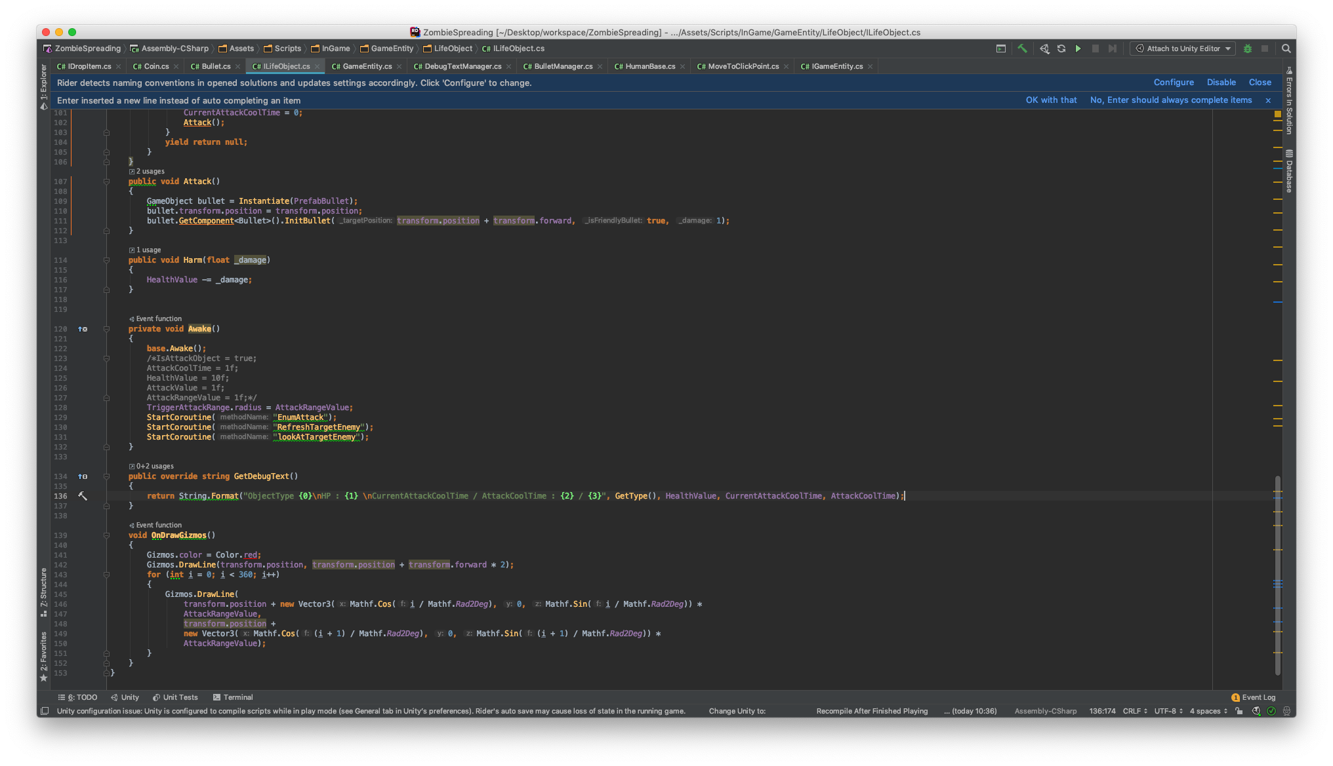
Task: Open the Terminal tool window
Action: coord(233,697)
